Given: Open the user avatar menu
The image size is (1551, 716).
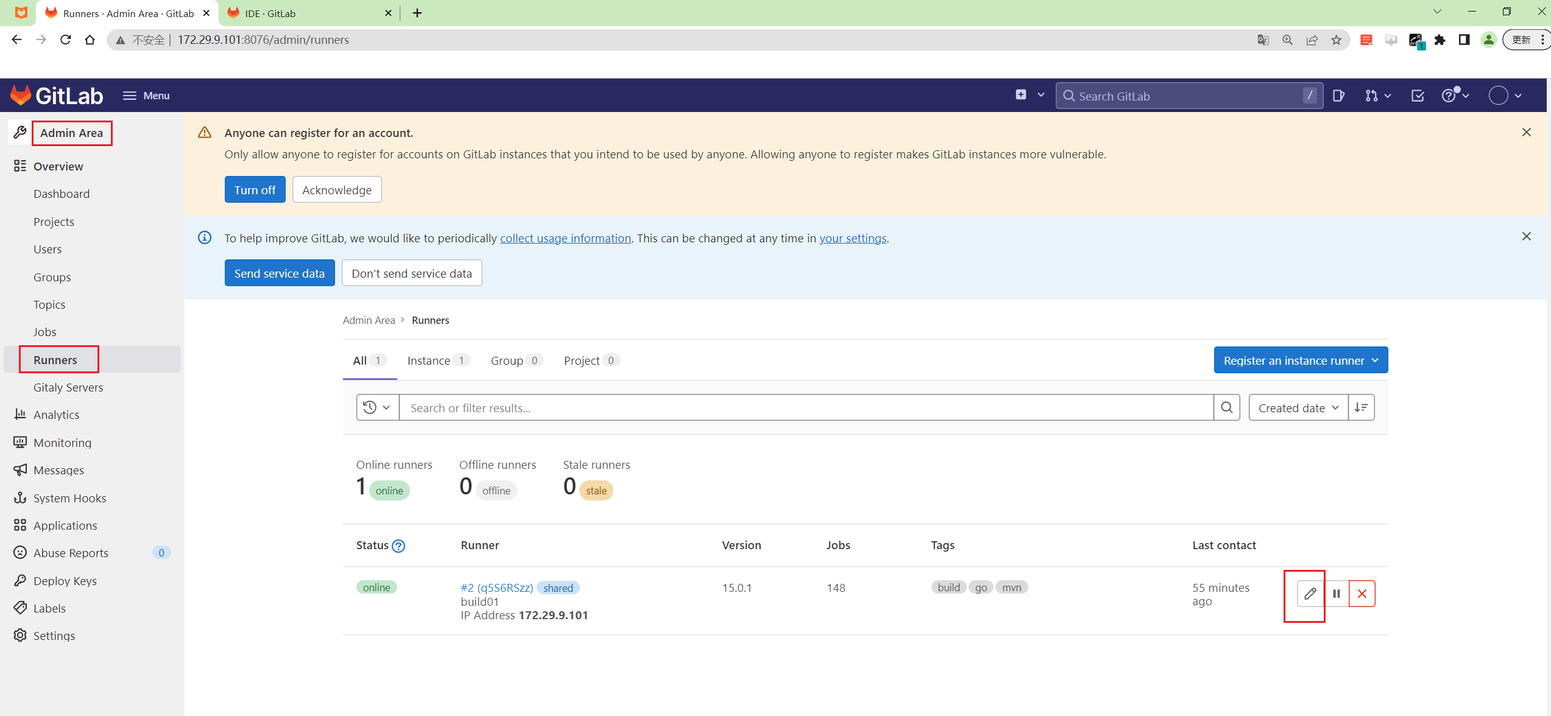Looking at the screenshot, I should point(1505,96).
